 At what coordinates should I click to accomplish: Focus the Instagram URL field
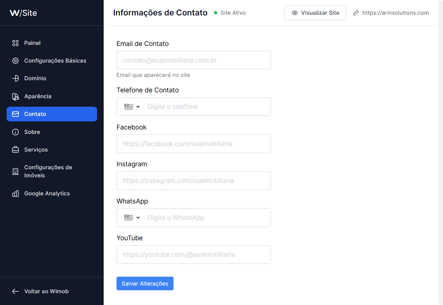(x=194, y=181)
